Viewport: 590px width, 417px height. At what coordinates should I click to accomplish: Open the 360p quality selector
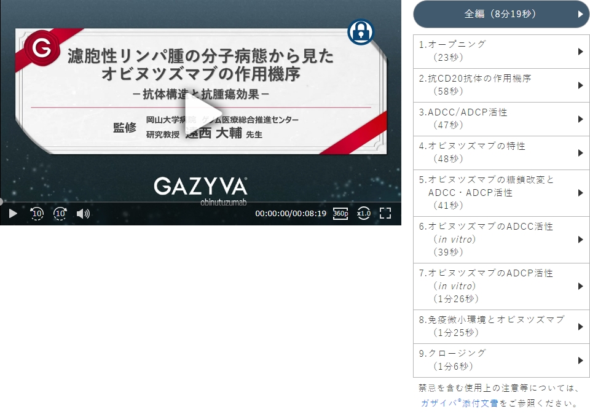click(x=340, y=213)
